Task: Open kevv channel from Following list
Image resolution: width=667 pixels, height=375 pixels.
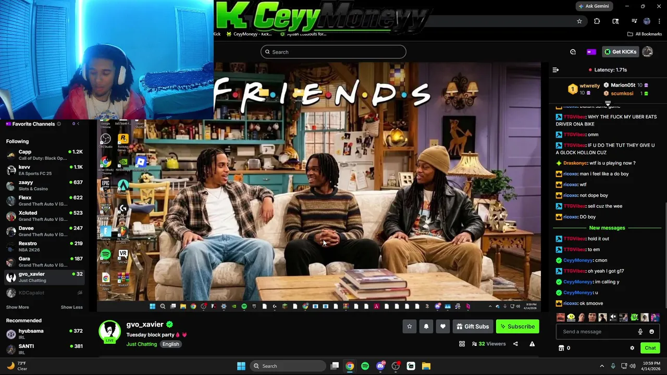Action: (x=44, y=170)
